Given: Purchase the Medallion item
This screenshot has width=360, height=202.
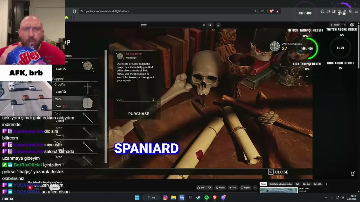Looking at the screenshot, I should pyautogui.click(x=139, y=114).
